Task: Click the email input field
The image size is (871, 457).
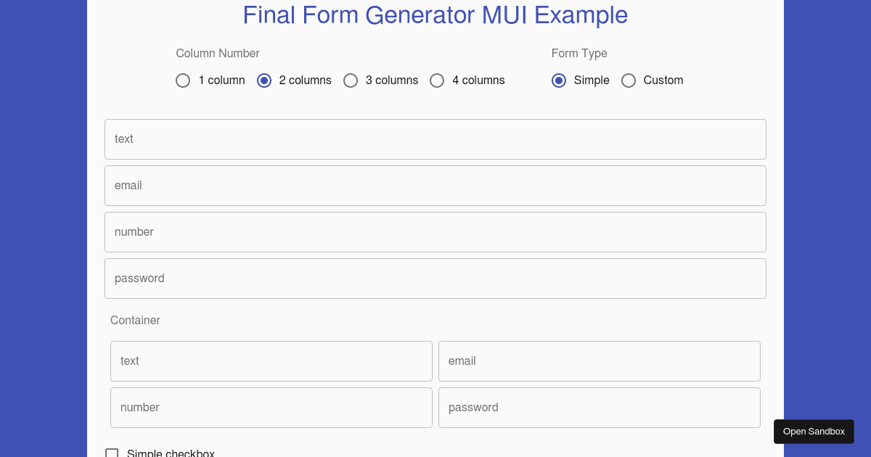Action: point(435,185)
